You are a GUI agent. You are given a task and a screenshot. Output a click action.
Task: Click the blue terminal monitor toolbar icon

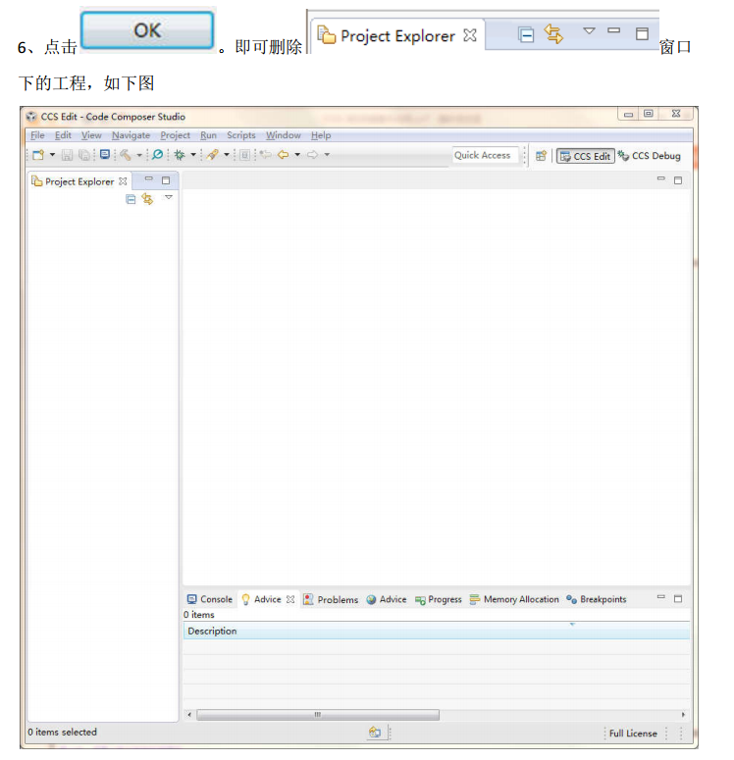105,155
